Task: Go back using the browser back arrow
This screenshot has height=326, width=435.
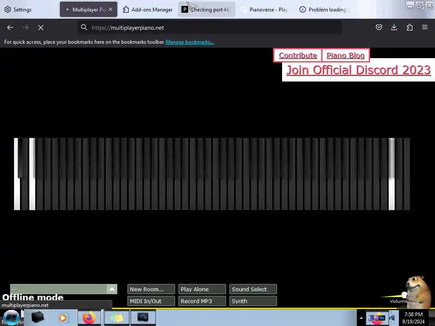Action: click(x=10, y=28)
